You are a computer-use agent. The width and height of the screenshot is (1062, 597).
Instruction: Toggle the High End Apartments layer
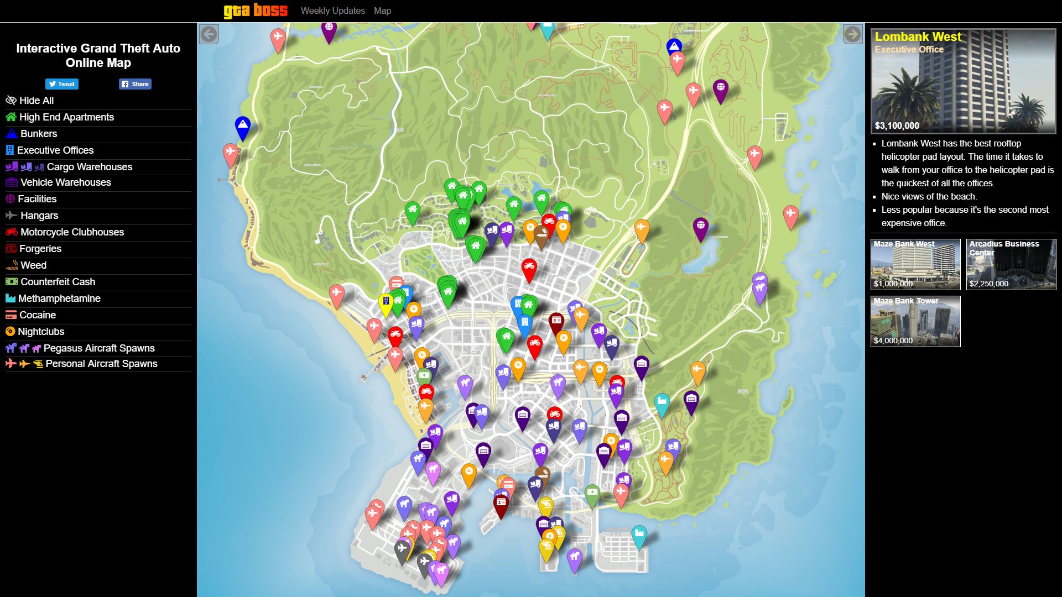pos(60,117)
